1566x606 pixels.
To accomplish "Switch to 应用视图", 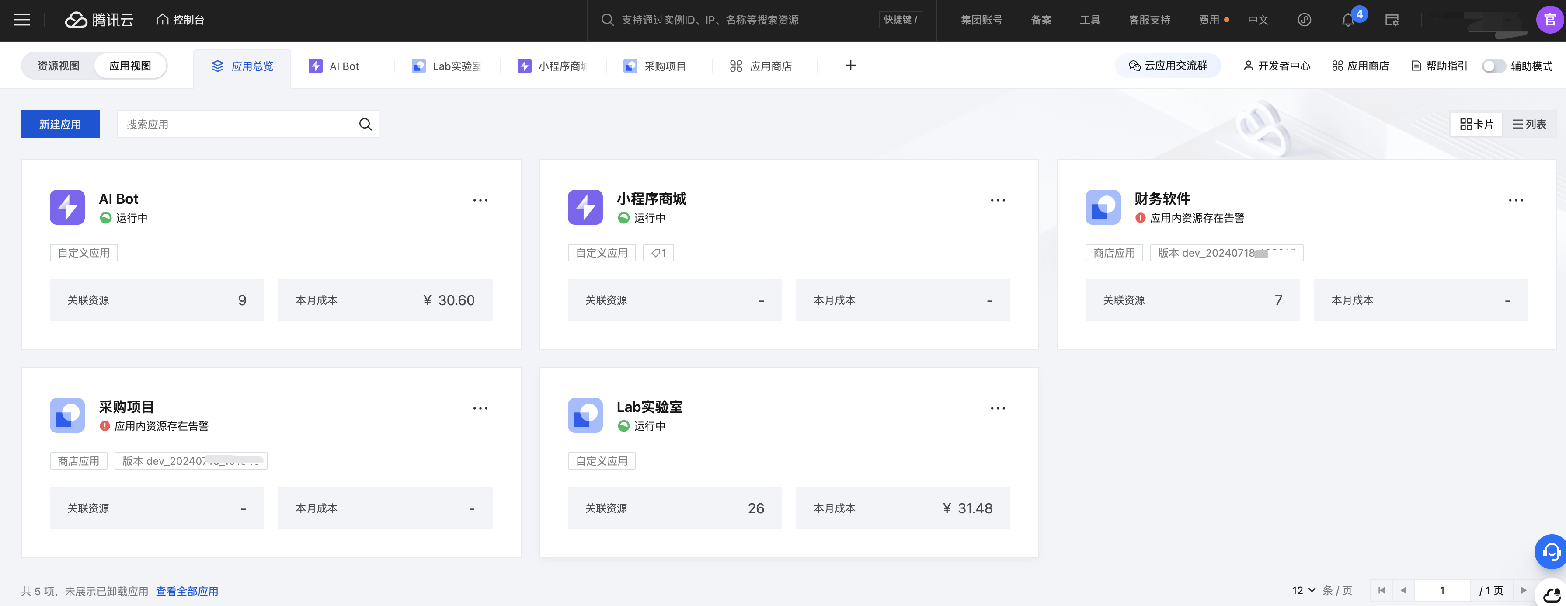I will pyautogui.click(x=130, y=66).
